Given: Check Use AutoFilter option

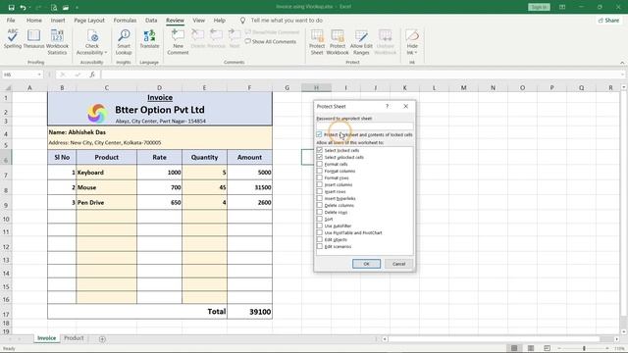Looking at the screenshot, I should (x=320, y=226).
